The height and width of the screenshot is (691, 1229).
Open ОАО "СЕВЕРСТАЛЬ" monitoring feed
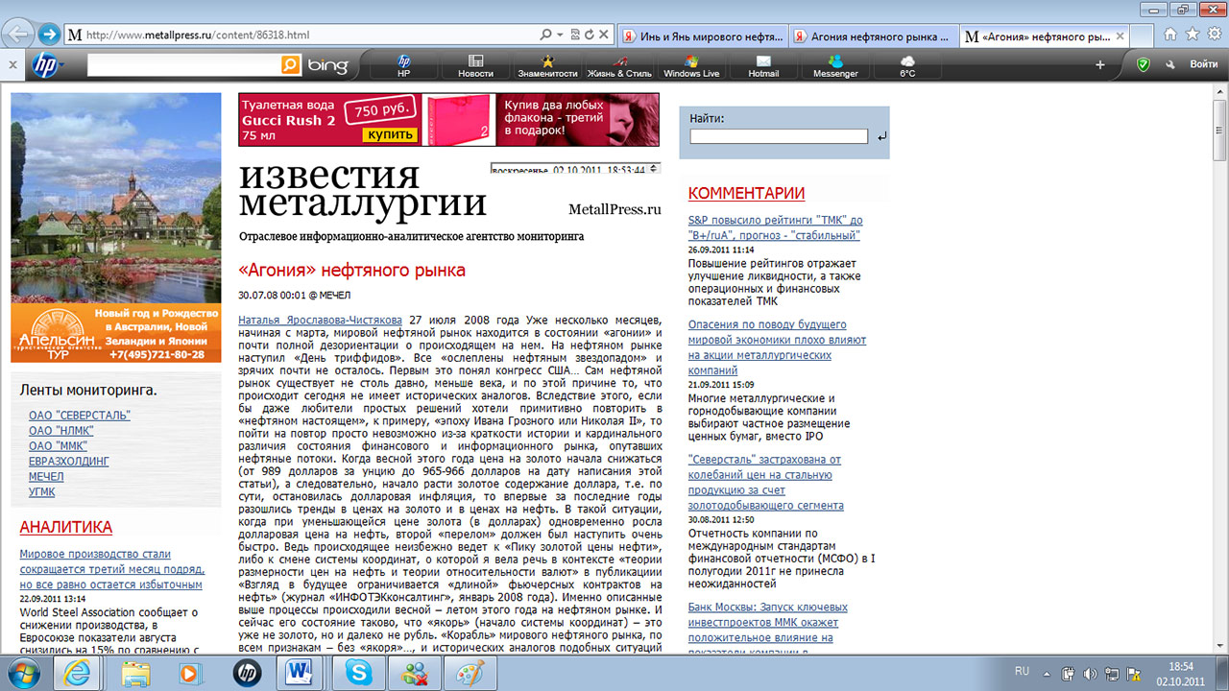click(x=80, y=416)
